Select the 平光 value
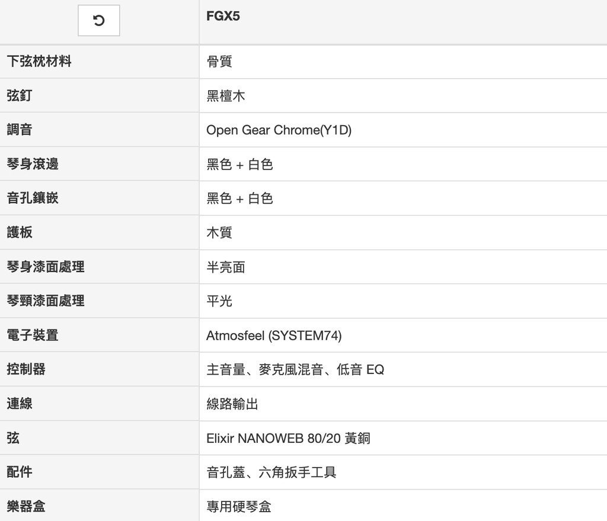607x521 pixels. point(219,301)
